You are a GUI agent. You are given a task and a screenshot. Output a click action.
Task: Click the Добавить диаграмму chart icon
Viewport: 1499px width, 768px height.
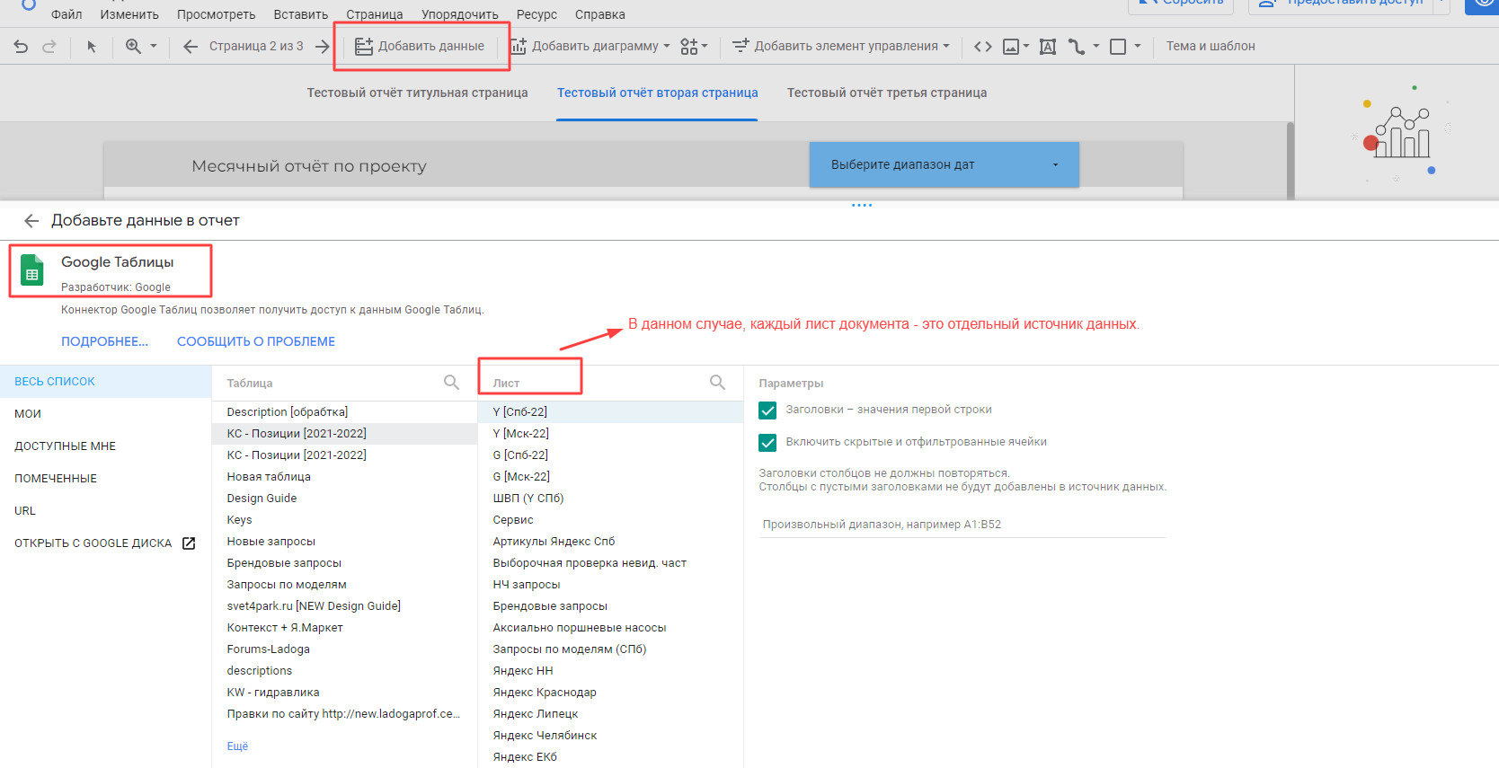click(x=519, y=47)
